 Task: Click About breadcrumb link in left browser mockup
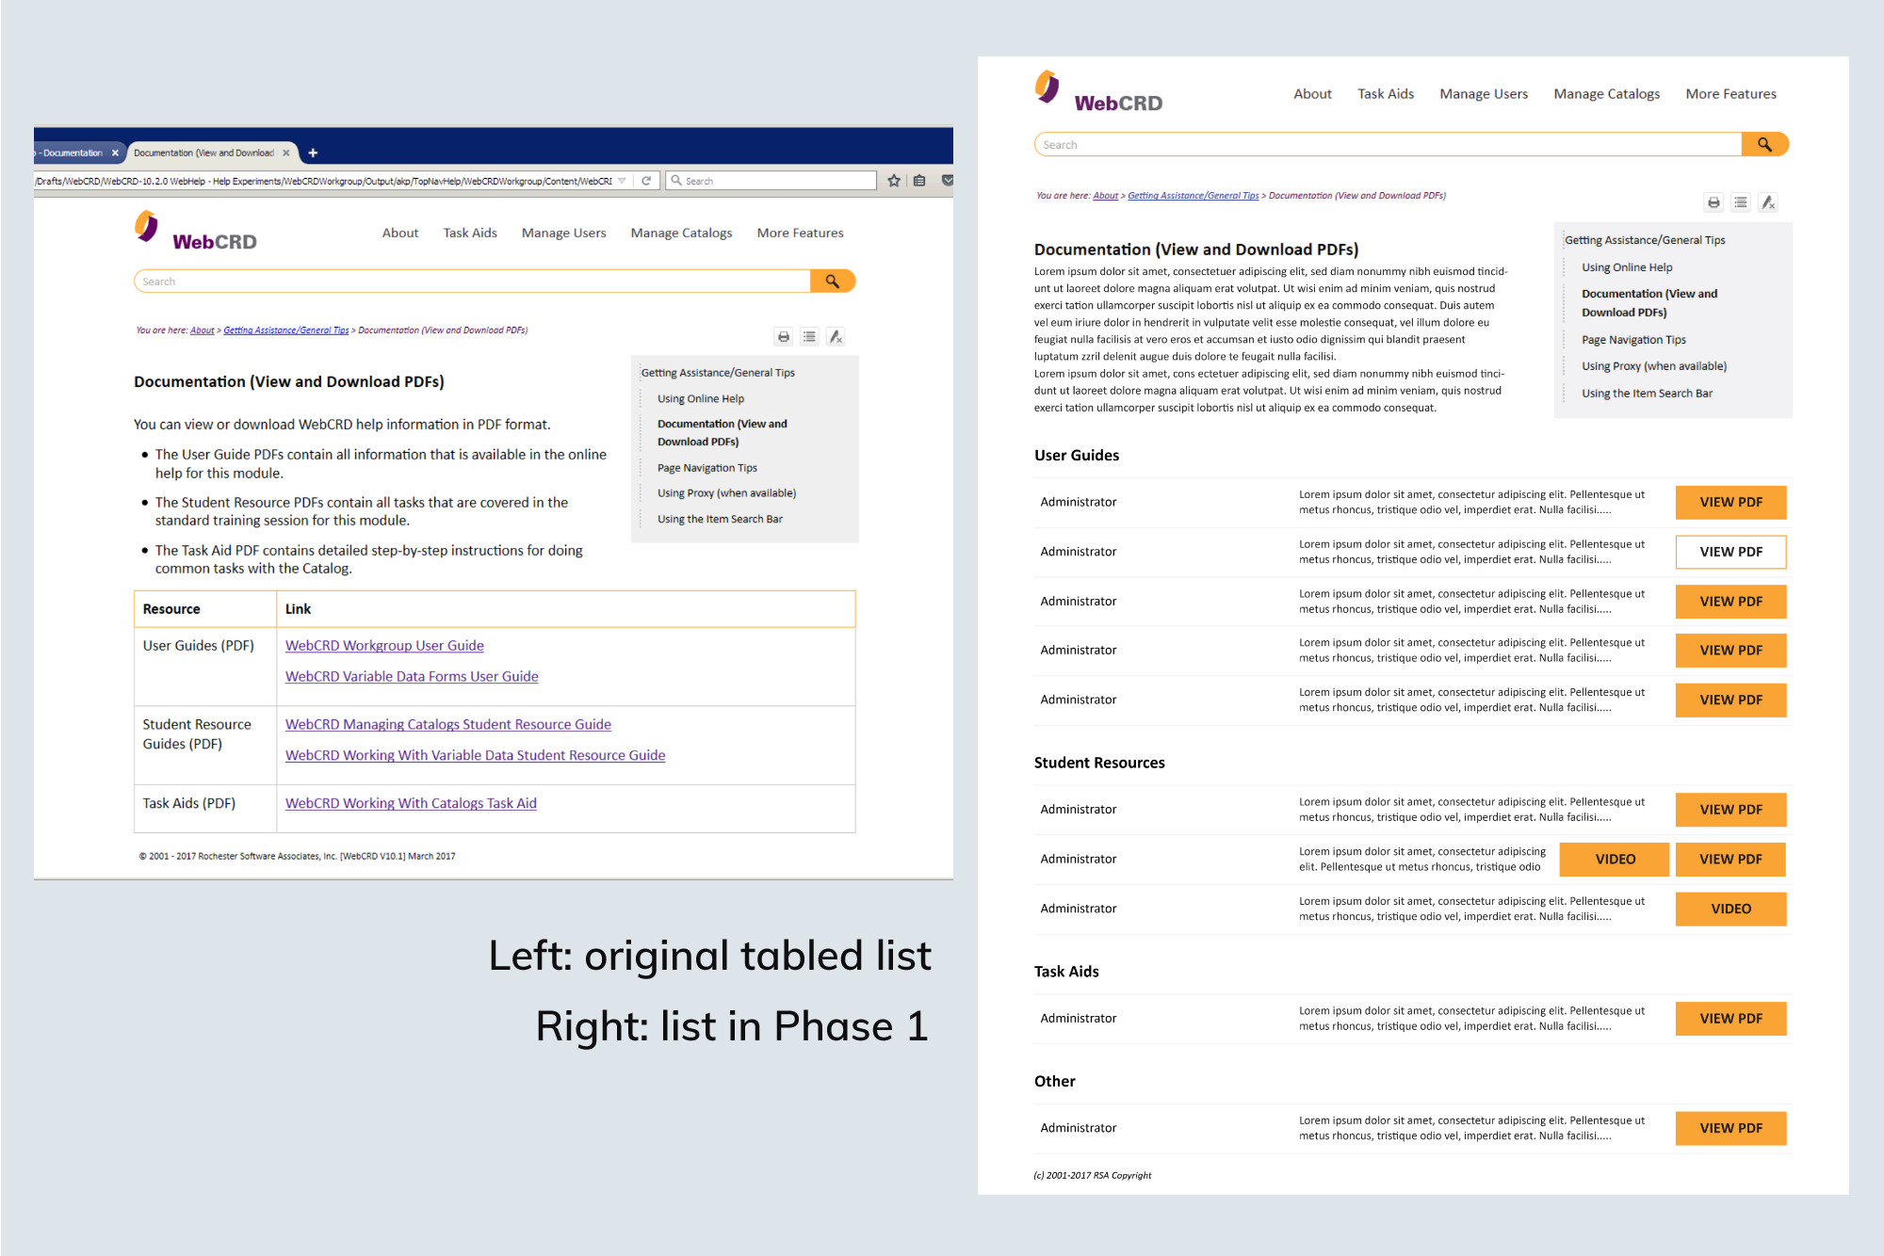point(203,330)
